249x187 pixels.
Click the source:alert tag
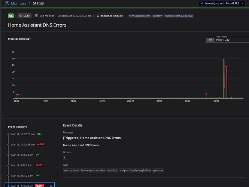click(71, 170)
